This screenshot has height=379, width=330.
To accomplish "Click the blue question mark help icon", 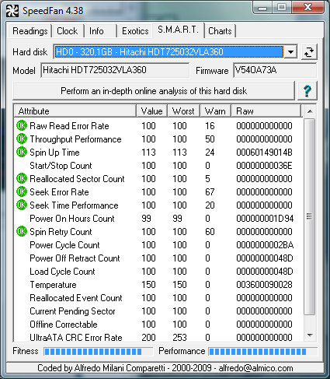I will coord(307,91).
